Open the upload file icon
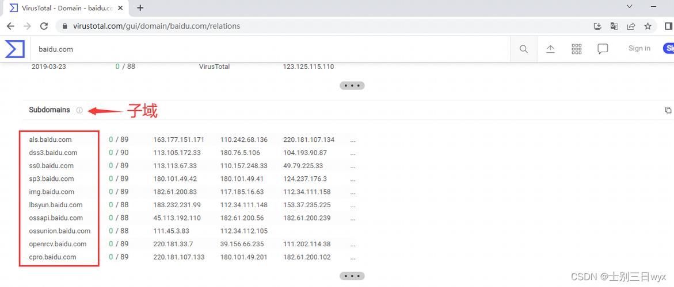Screen dimensions: 674x287 pyautogui.click(x=550, y=49)
